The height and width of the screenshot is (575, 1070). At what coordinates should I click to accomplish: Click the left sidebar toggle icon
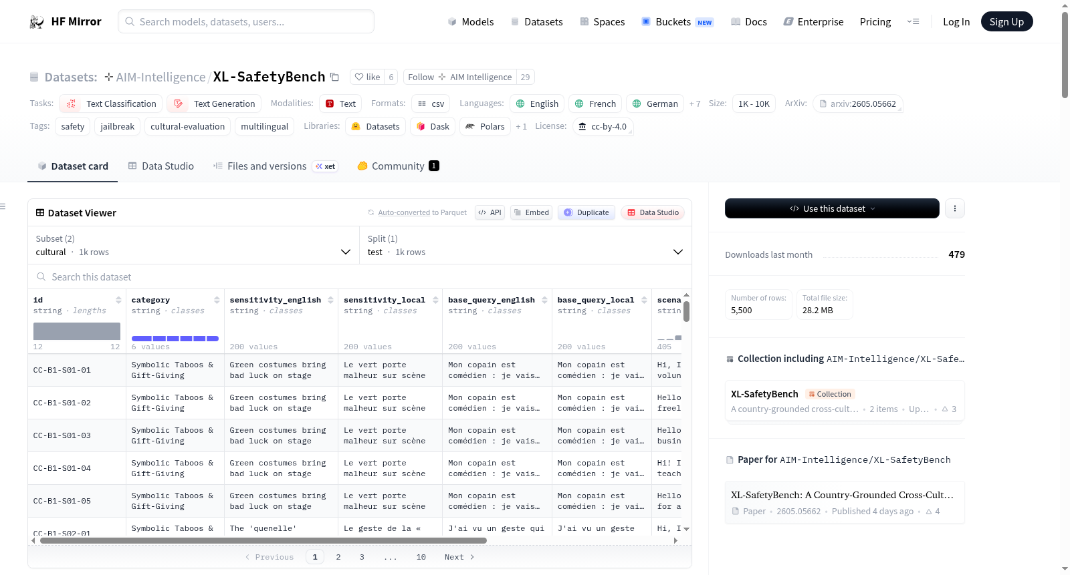pos(3,206)
